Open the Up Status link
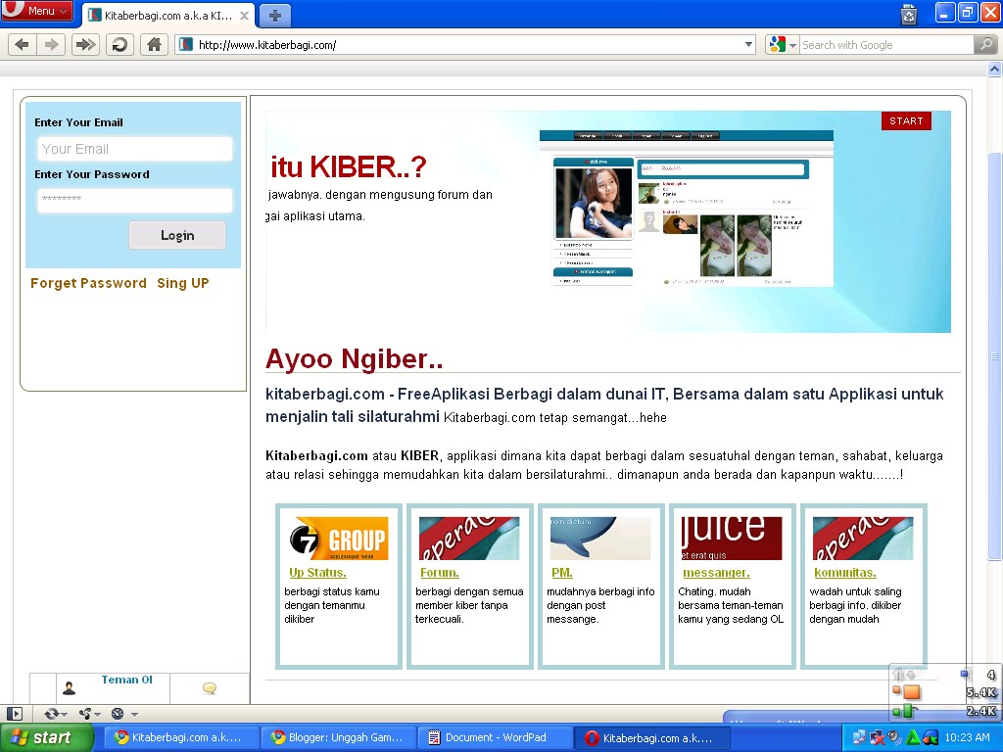 [317, 572]
